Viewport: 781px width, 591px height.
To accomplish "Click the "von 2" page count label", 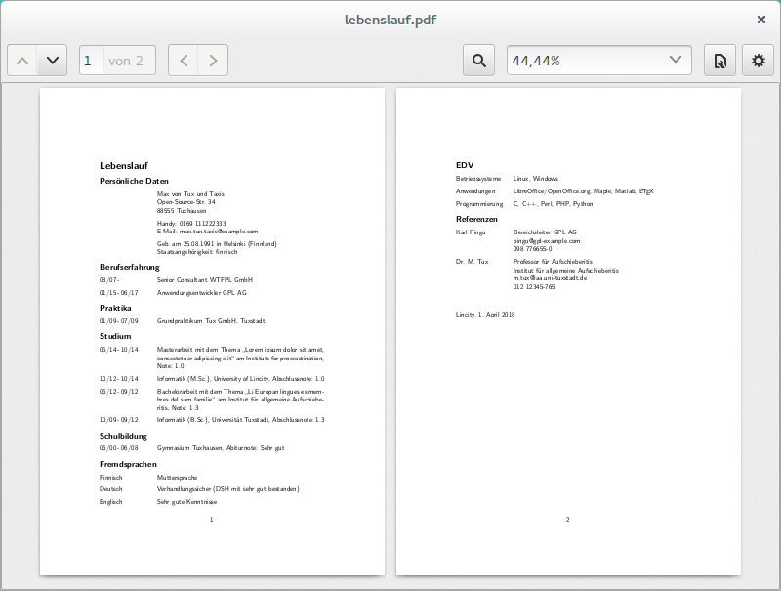I will click(126, 61).
